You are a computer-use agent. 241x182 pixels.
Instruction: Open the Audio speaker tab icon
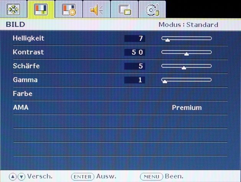[97, 10]
